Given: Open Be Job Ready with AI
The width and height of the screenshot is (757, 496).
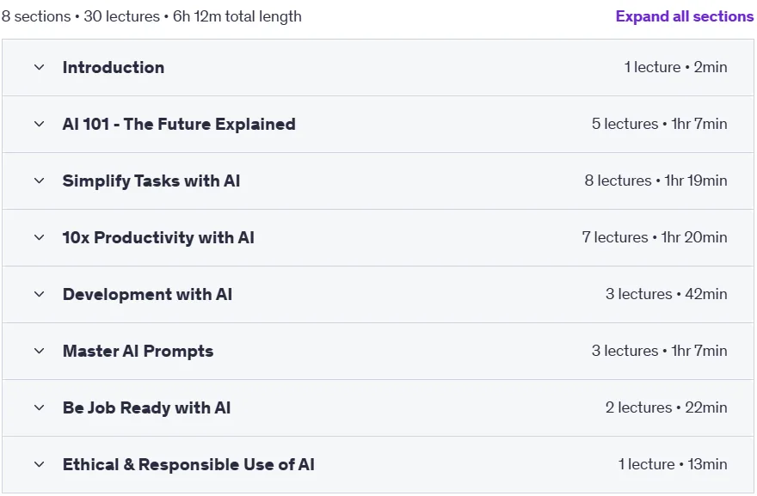Looking at the screenshot, I should tap(147, 407).
